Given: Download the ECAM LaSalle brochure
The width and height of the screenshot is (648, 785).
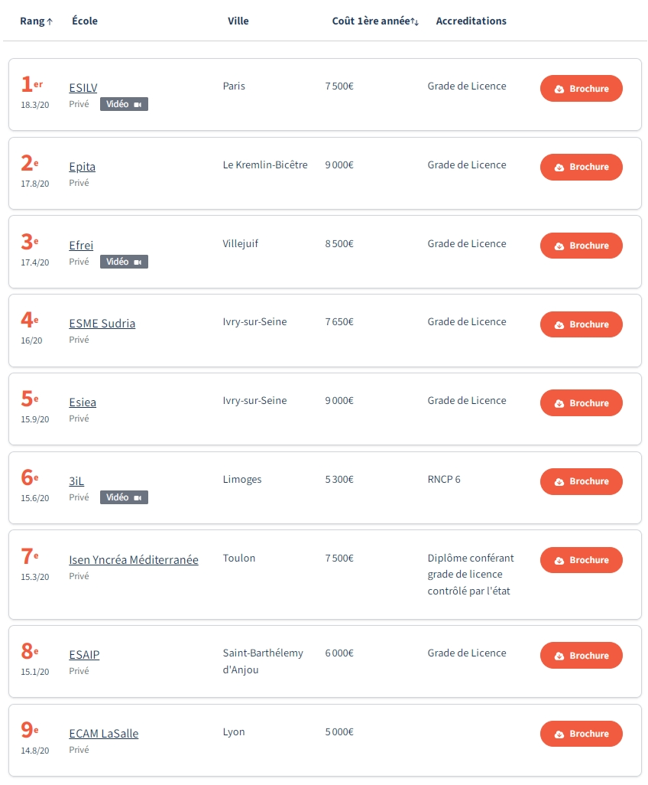Looking at the screenshot, I should pyautogui.click(x=581, y=734).
